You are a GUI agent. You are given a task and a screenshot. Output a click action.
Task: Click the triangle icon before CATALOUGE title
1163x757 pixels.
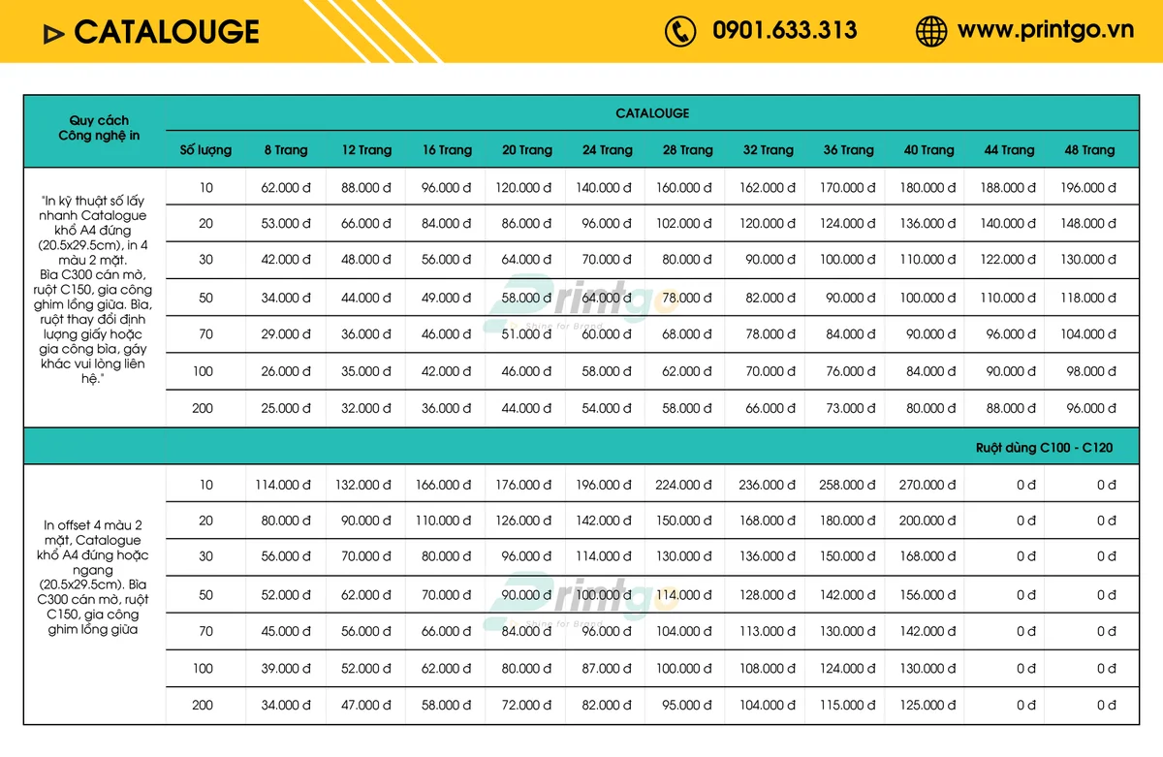coord(54,34)
